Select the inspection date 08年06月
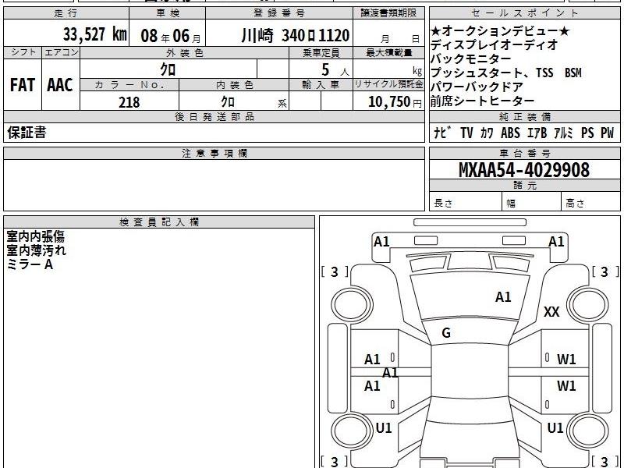 tap(171, 36)
